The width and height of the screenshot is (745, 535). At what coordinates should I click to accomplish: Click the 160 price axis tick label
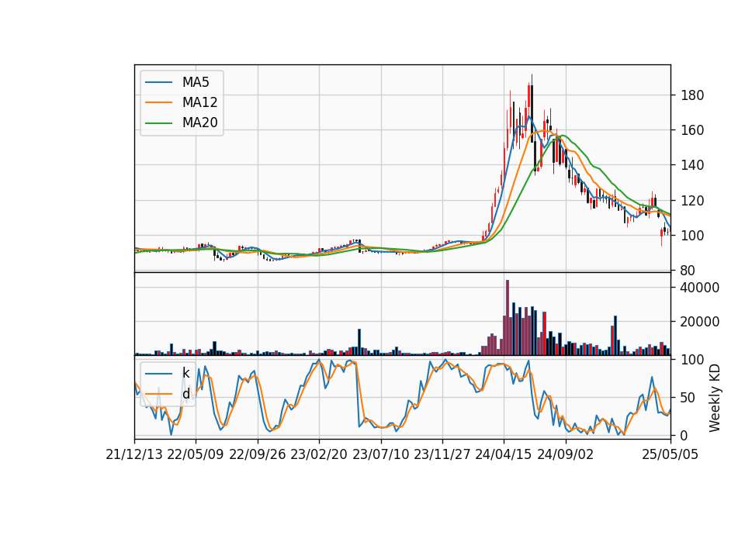pos(692,130)
